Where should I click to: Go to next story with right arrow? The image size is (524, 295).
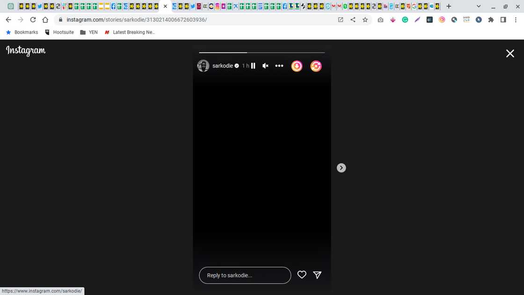[342, 168]
